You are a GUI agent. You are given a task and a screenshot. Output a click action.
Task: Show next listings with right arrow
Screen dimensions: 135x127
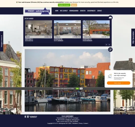[x=109, y=45]
